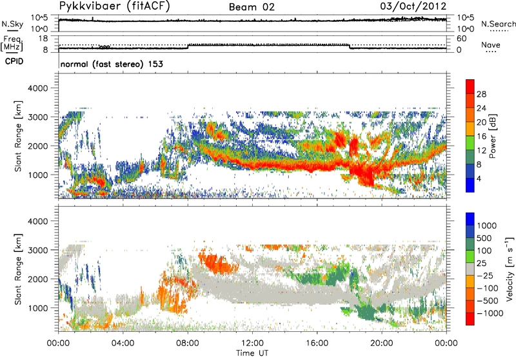This screenshot has height=357, width=516.
Task: Click the '20:00' time tick label
Action: 382,343
